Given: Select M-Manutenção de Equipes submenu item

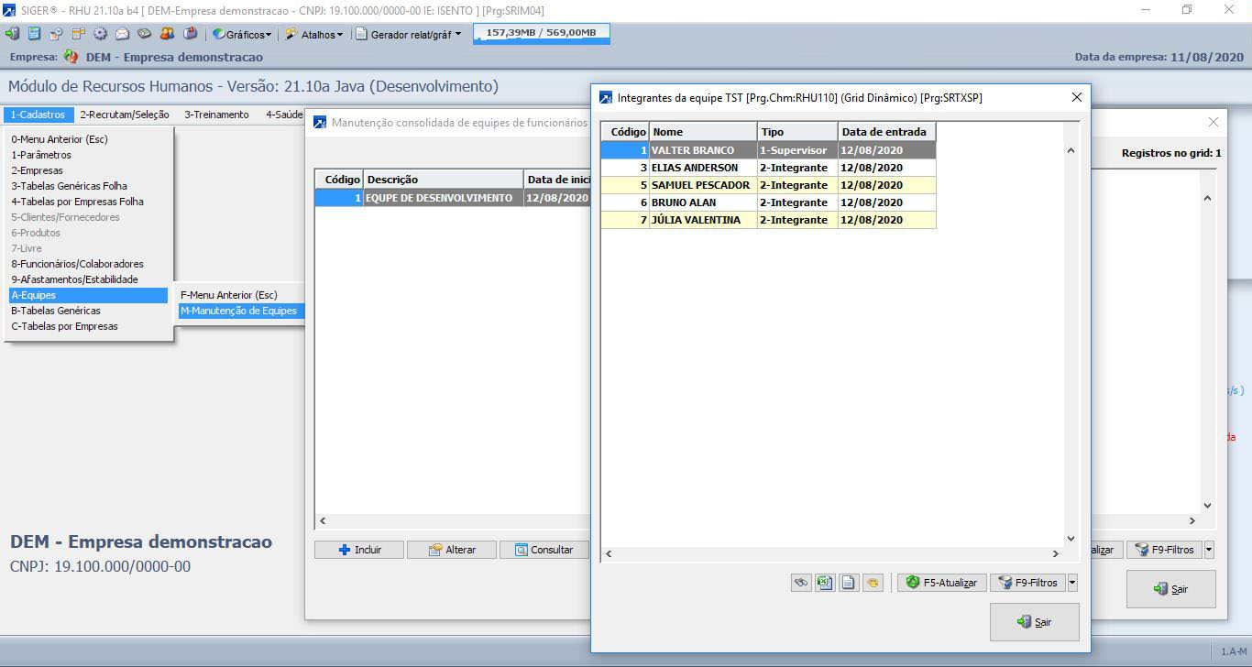Looking at the screenshot, I should pyautogui.click(x=238, y=311).
